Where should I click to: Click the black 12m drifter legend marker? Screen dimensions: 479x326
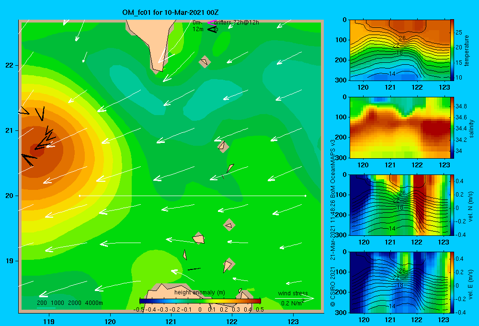212,29
